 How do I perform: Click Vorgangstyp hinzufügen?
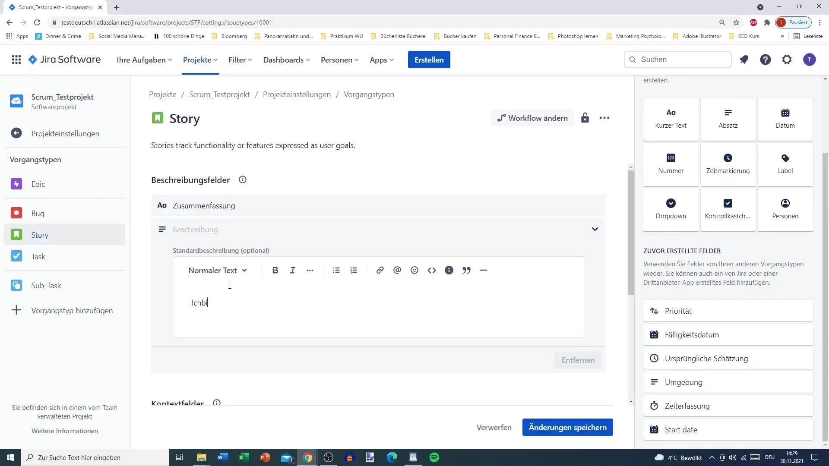click(65, 310)
